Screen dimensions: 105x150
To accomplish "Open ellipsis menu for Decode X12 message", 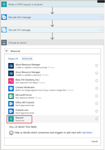I will (101, 30).
